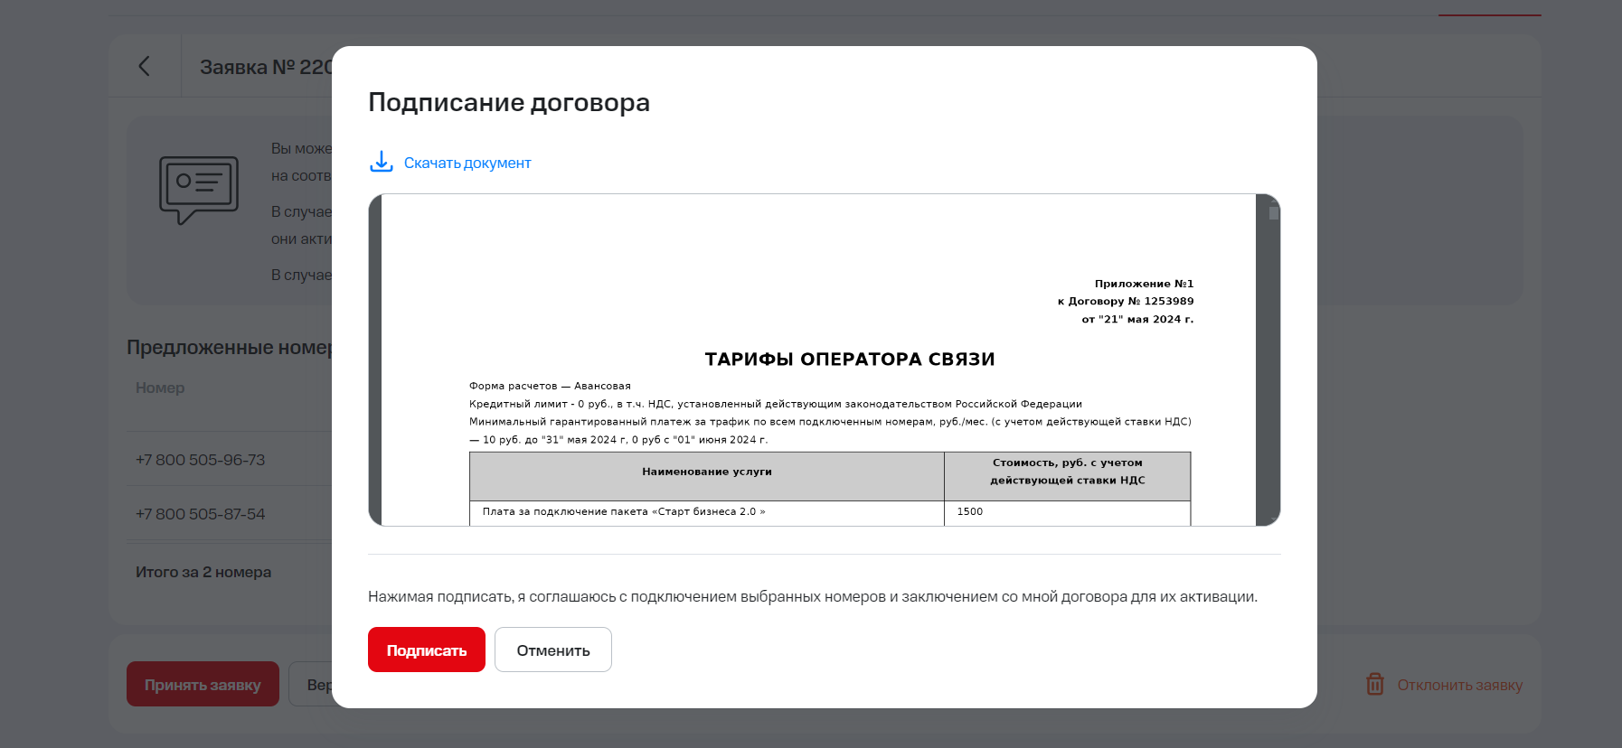This screenshot has height=748, width=1622.
Task: Click the document preview scrollbar thumb
Action: 1273,214
